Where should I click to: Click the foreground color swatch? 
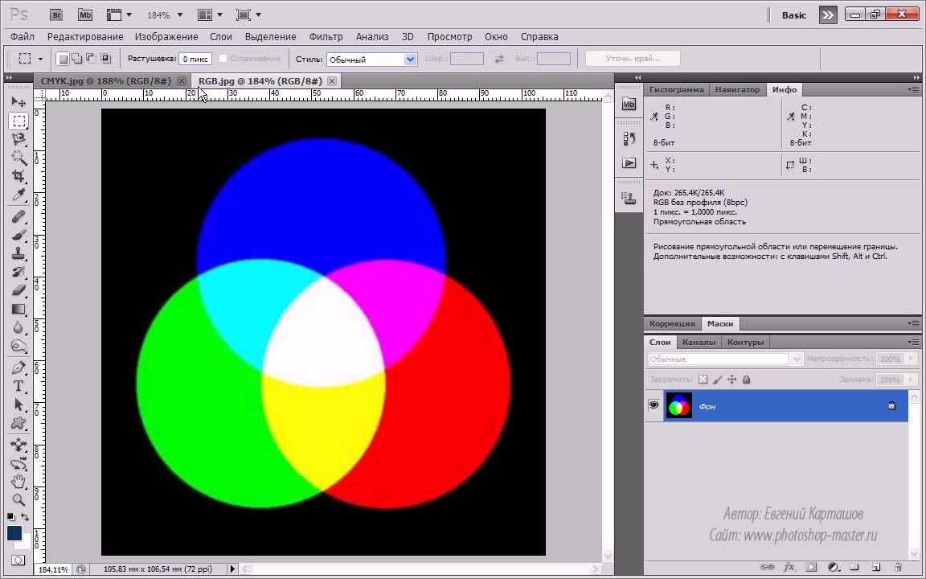tap(14, 532)
